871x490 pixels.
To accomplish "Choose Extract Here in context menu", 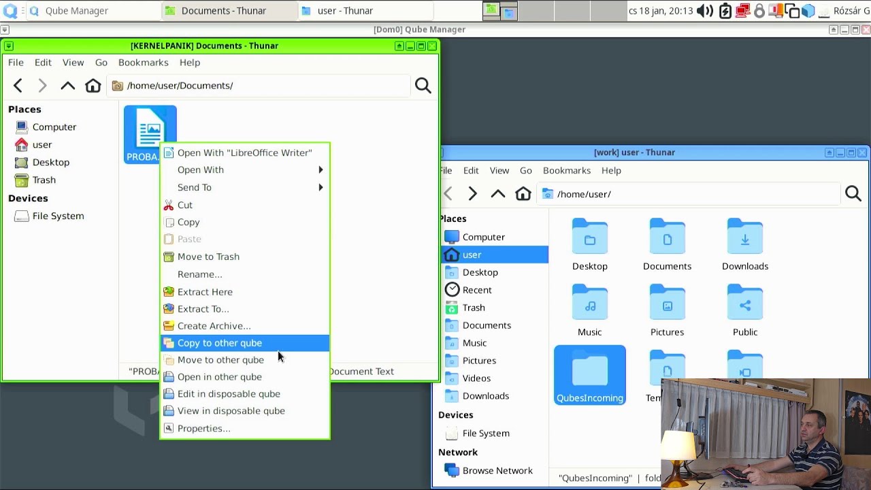I will pyautogui.click(x=245, y=292).
